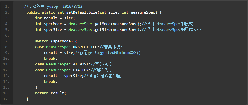
Task: Click 'EXACTLY' constant on line 12
Action: point(81,70)
